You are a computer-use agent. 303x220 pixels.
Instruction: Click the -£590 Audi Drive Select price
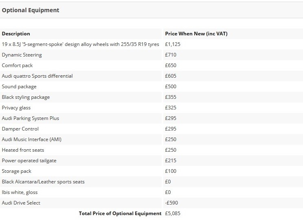pos(171,203)
